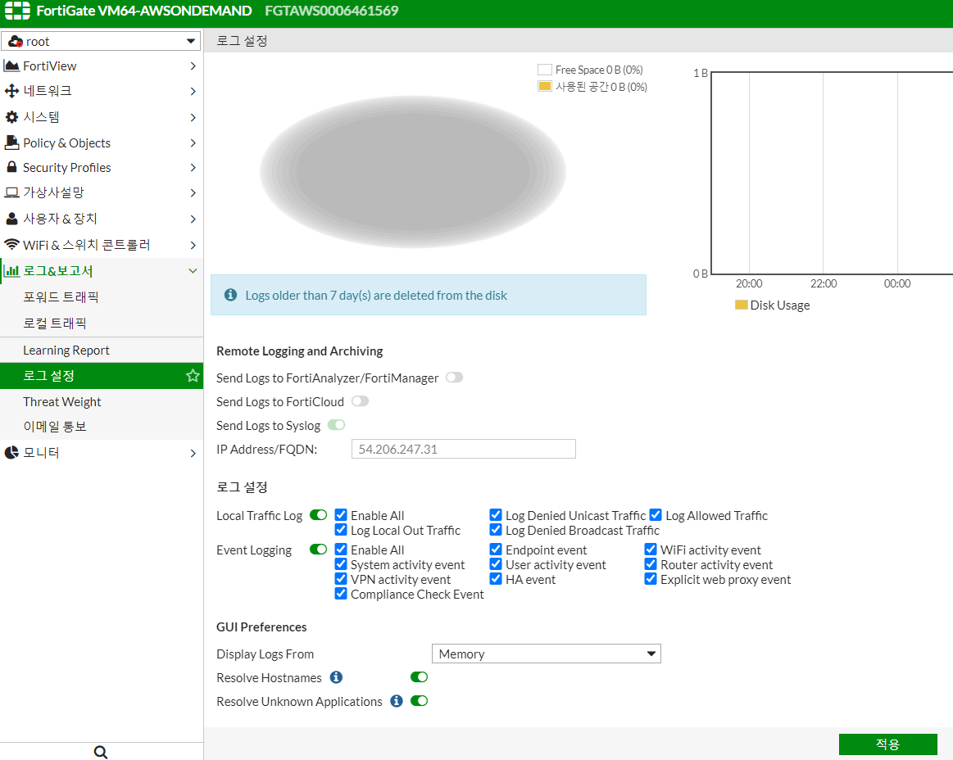Enable Send Logs to FortiCloud toggle

tap(361, 401)
